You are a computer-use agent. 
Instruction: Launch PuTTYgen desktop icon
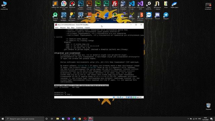tap(132, 16)
